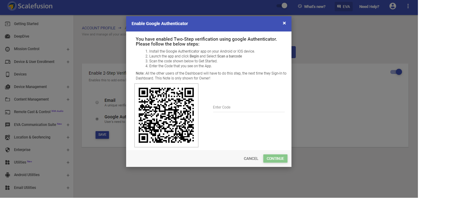Click the authenticator QR code image
The image size is (462, 199).
point(166,115)
